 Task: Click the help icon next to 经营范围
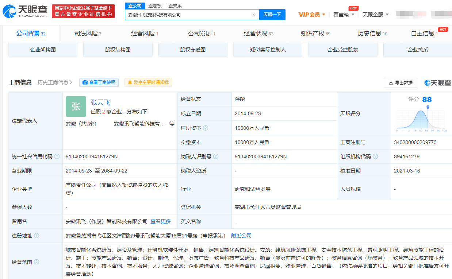click(37, 262)
